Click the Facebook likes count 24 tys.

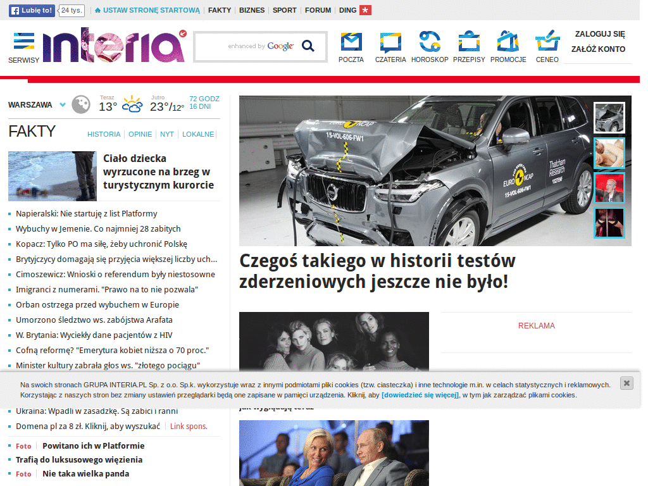[x=71, y=10]
